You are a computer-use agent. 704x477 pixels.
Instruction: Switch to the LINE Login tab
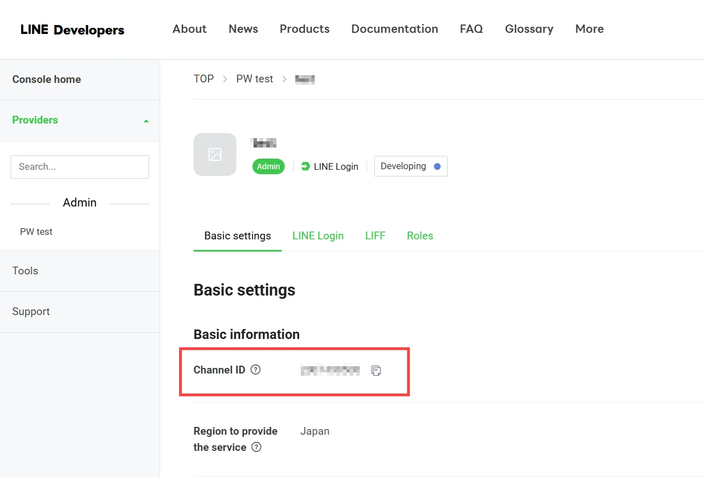click(318, 236)
